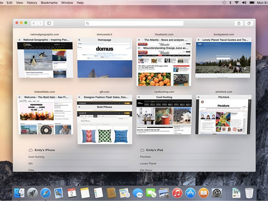The width and height of the screenshot is (268, 201).
Task: Open Safari from the Dock
Action: tap(46, 193)
